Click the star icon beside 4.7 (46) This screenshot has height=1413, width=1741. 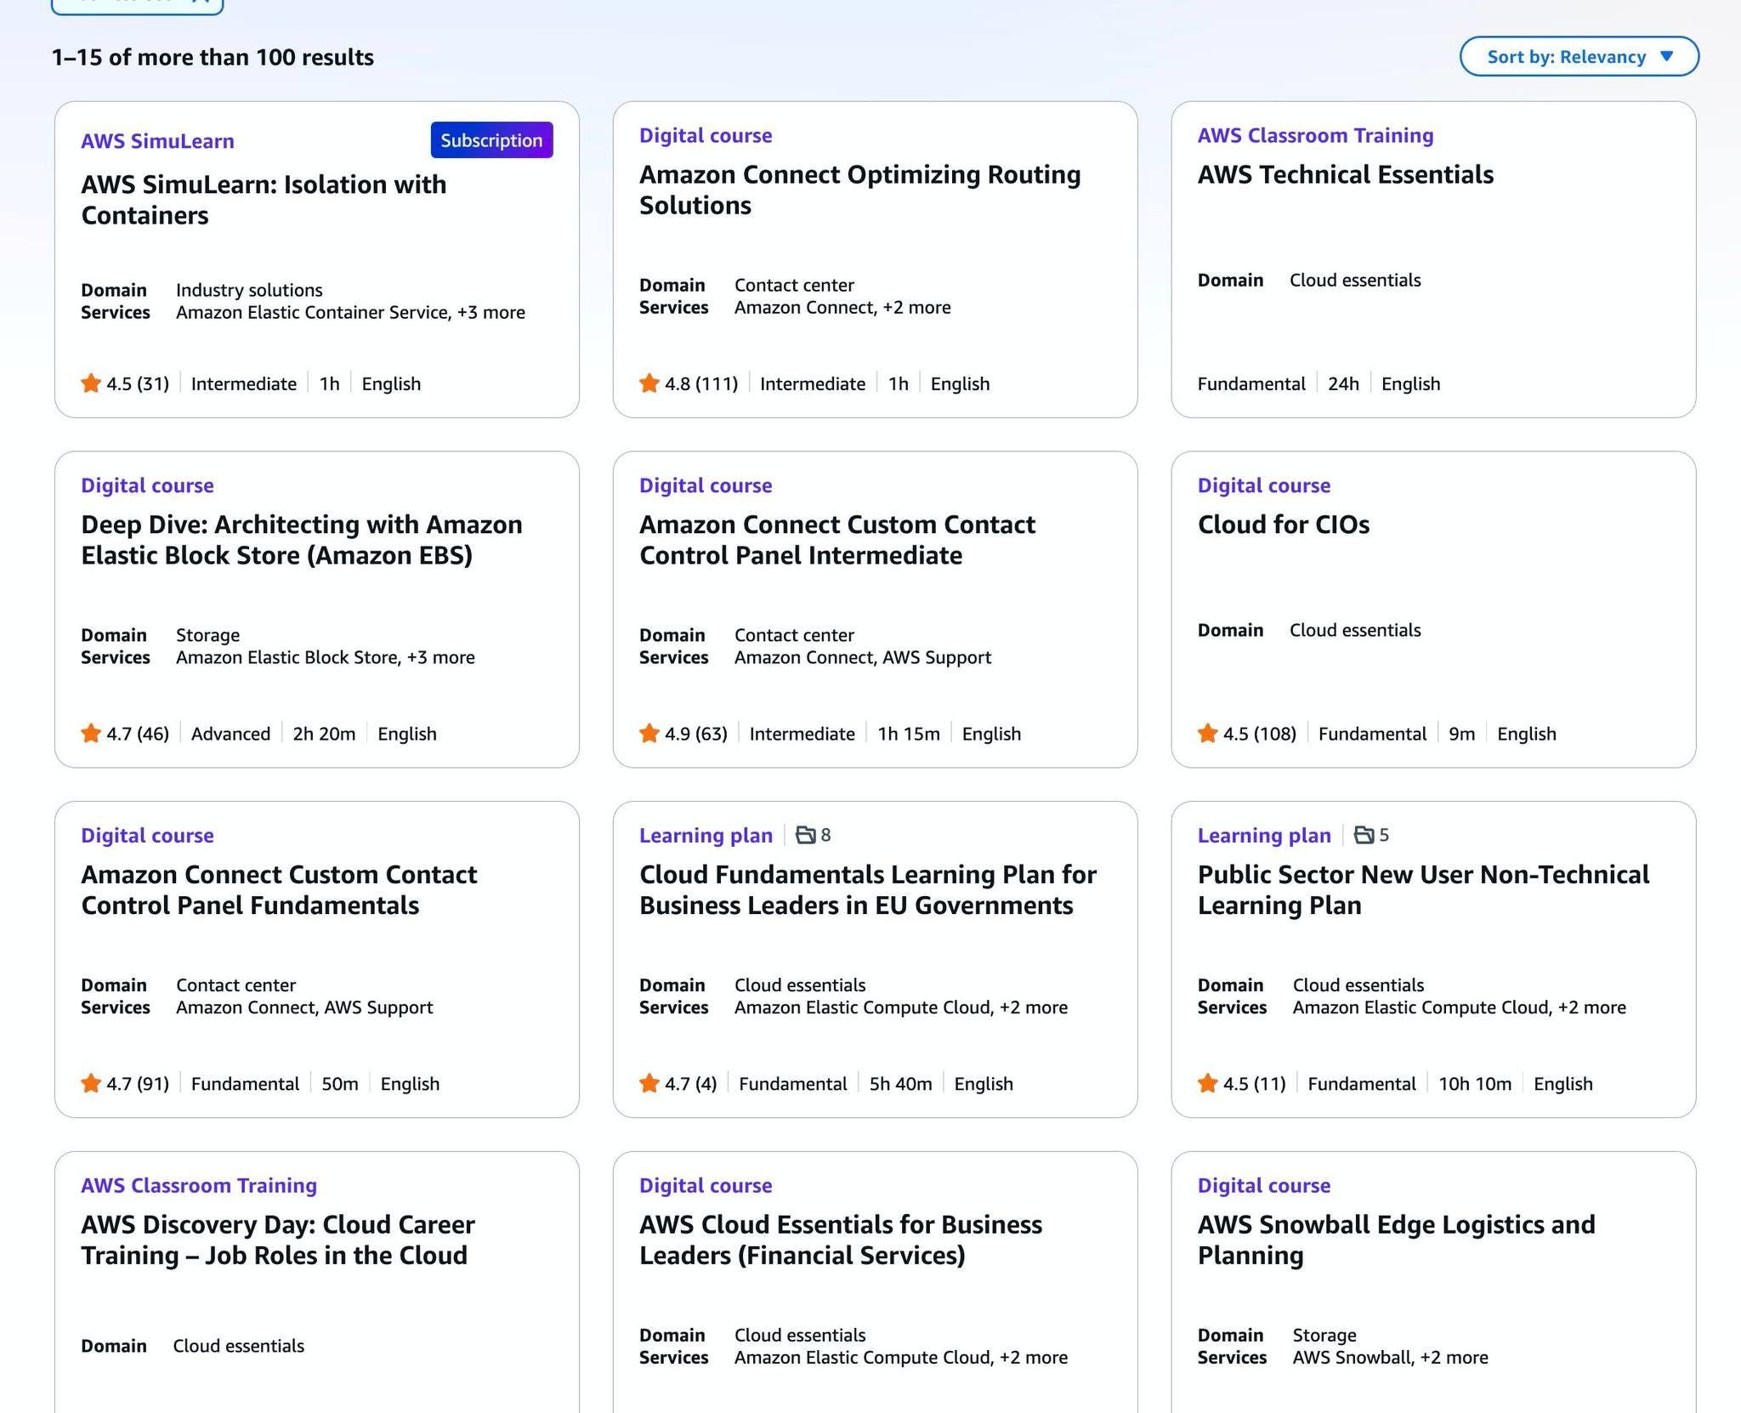(x=91, y=734)
